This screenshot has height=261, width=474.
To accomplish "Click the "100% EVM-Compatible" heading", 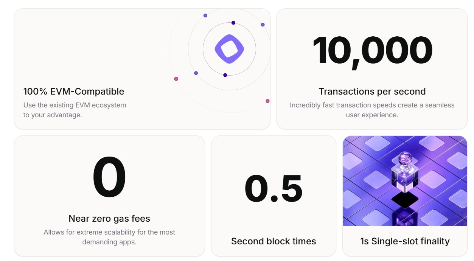I will point(74,92).
